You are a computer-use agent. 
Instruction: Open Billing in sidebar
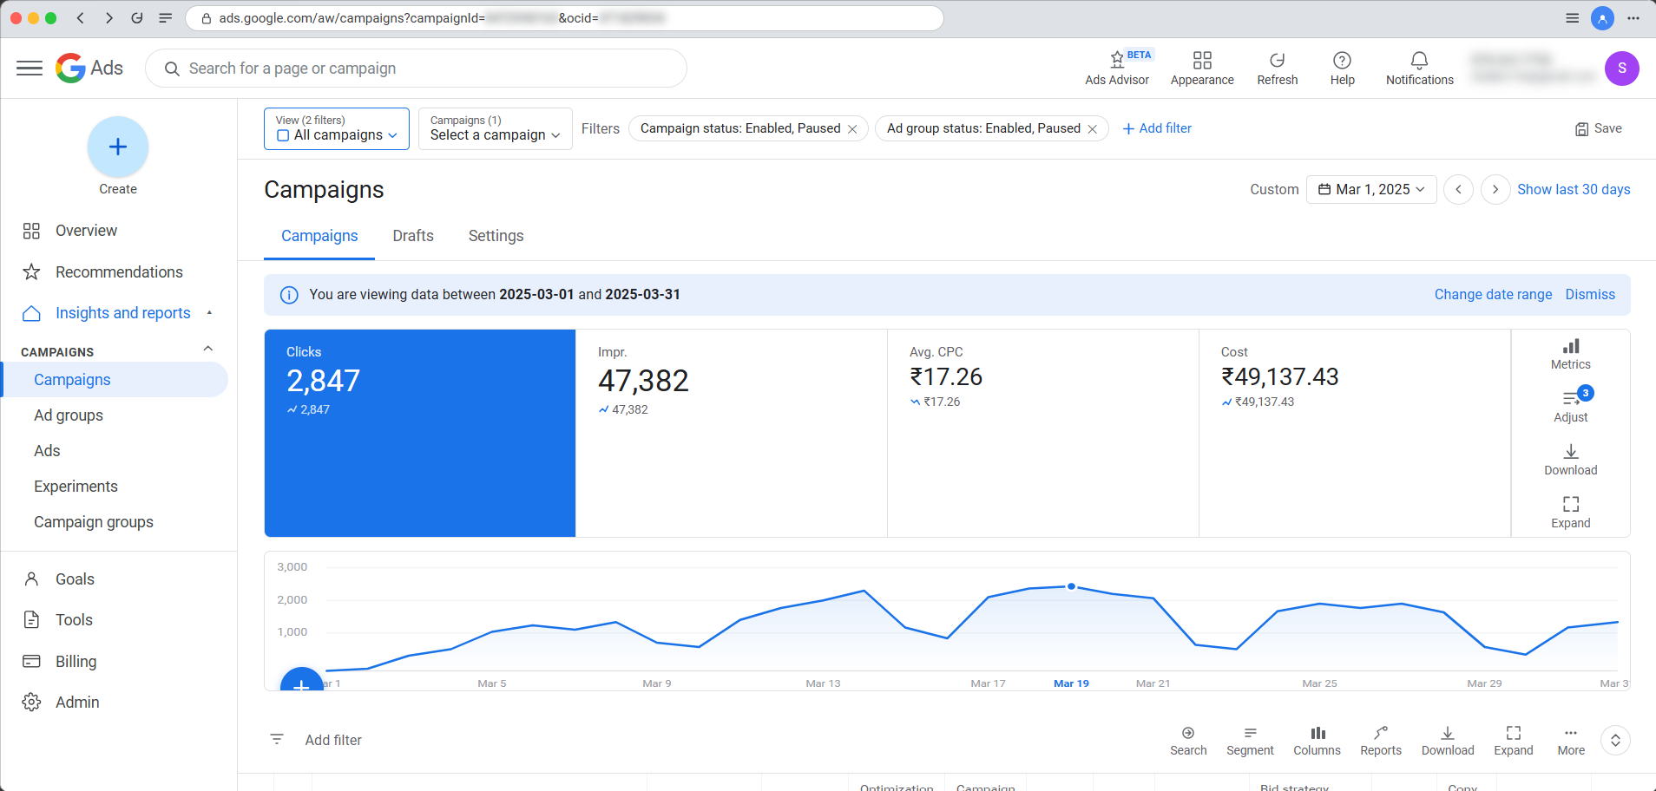76,662
